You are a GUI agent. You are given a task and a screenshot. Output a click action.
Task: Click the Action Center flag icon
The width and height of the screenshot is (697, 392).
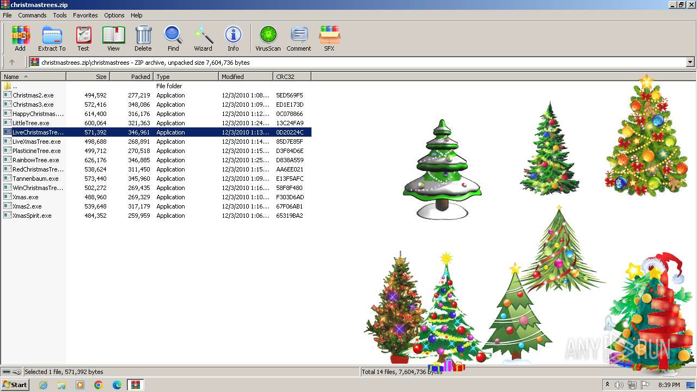click(645, 385)
